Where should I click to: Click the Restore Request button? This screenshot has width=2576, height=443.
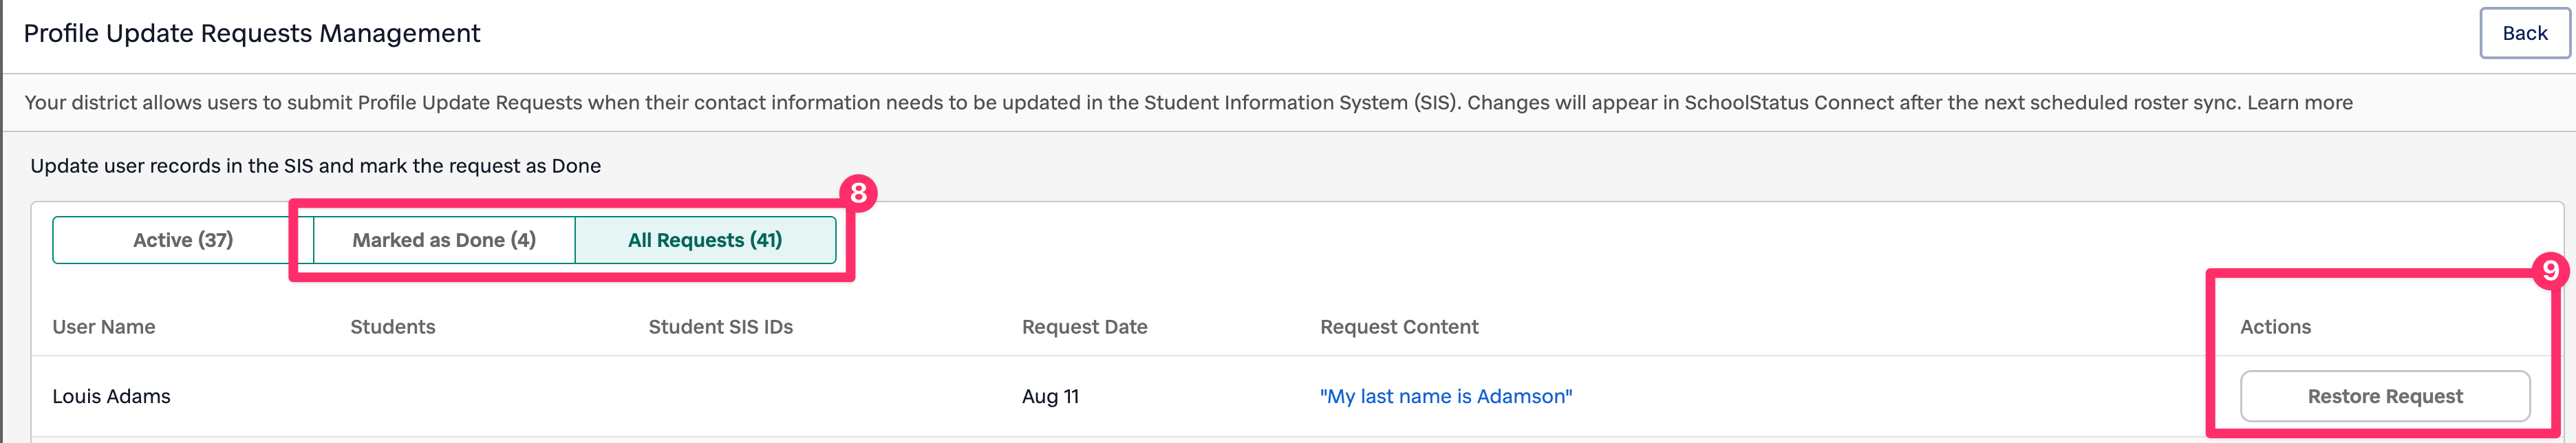click(x=2384, y=396)
